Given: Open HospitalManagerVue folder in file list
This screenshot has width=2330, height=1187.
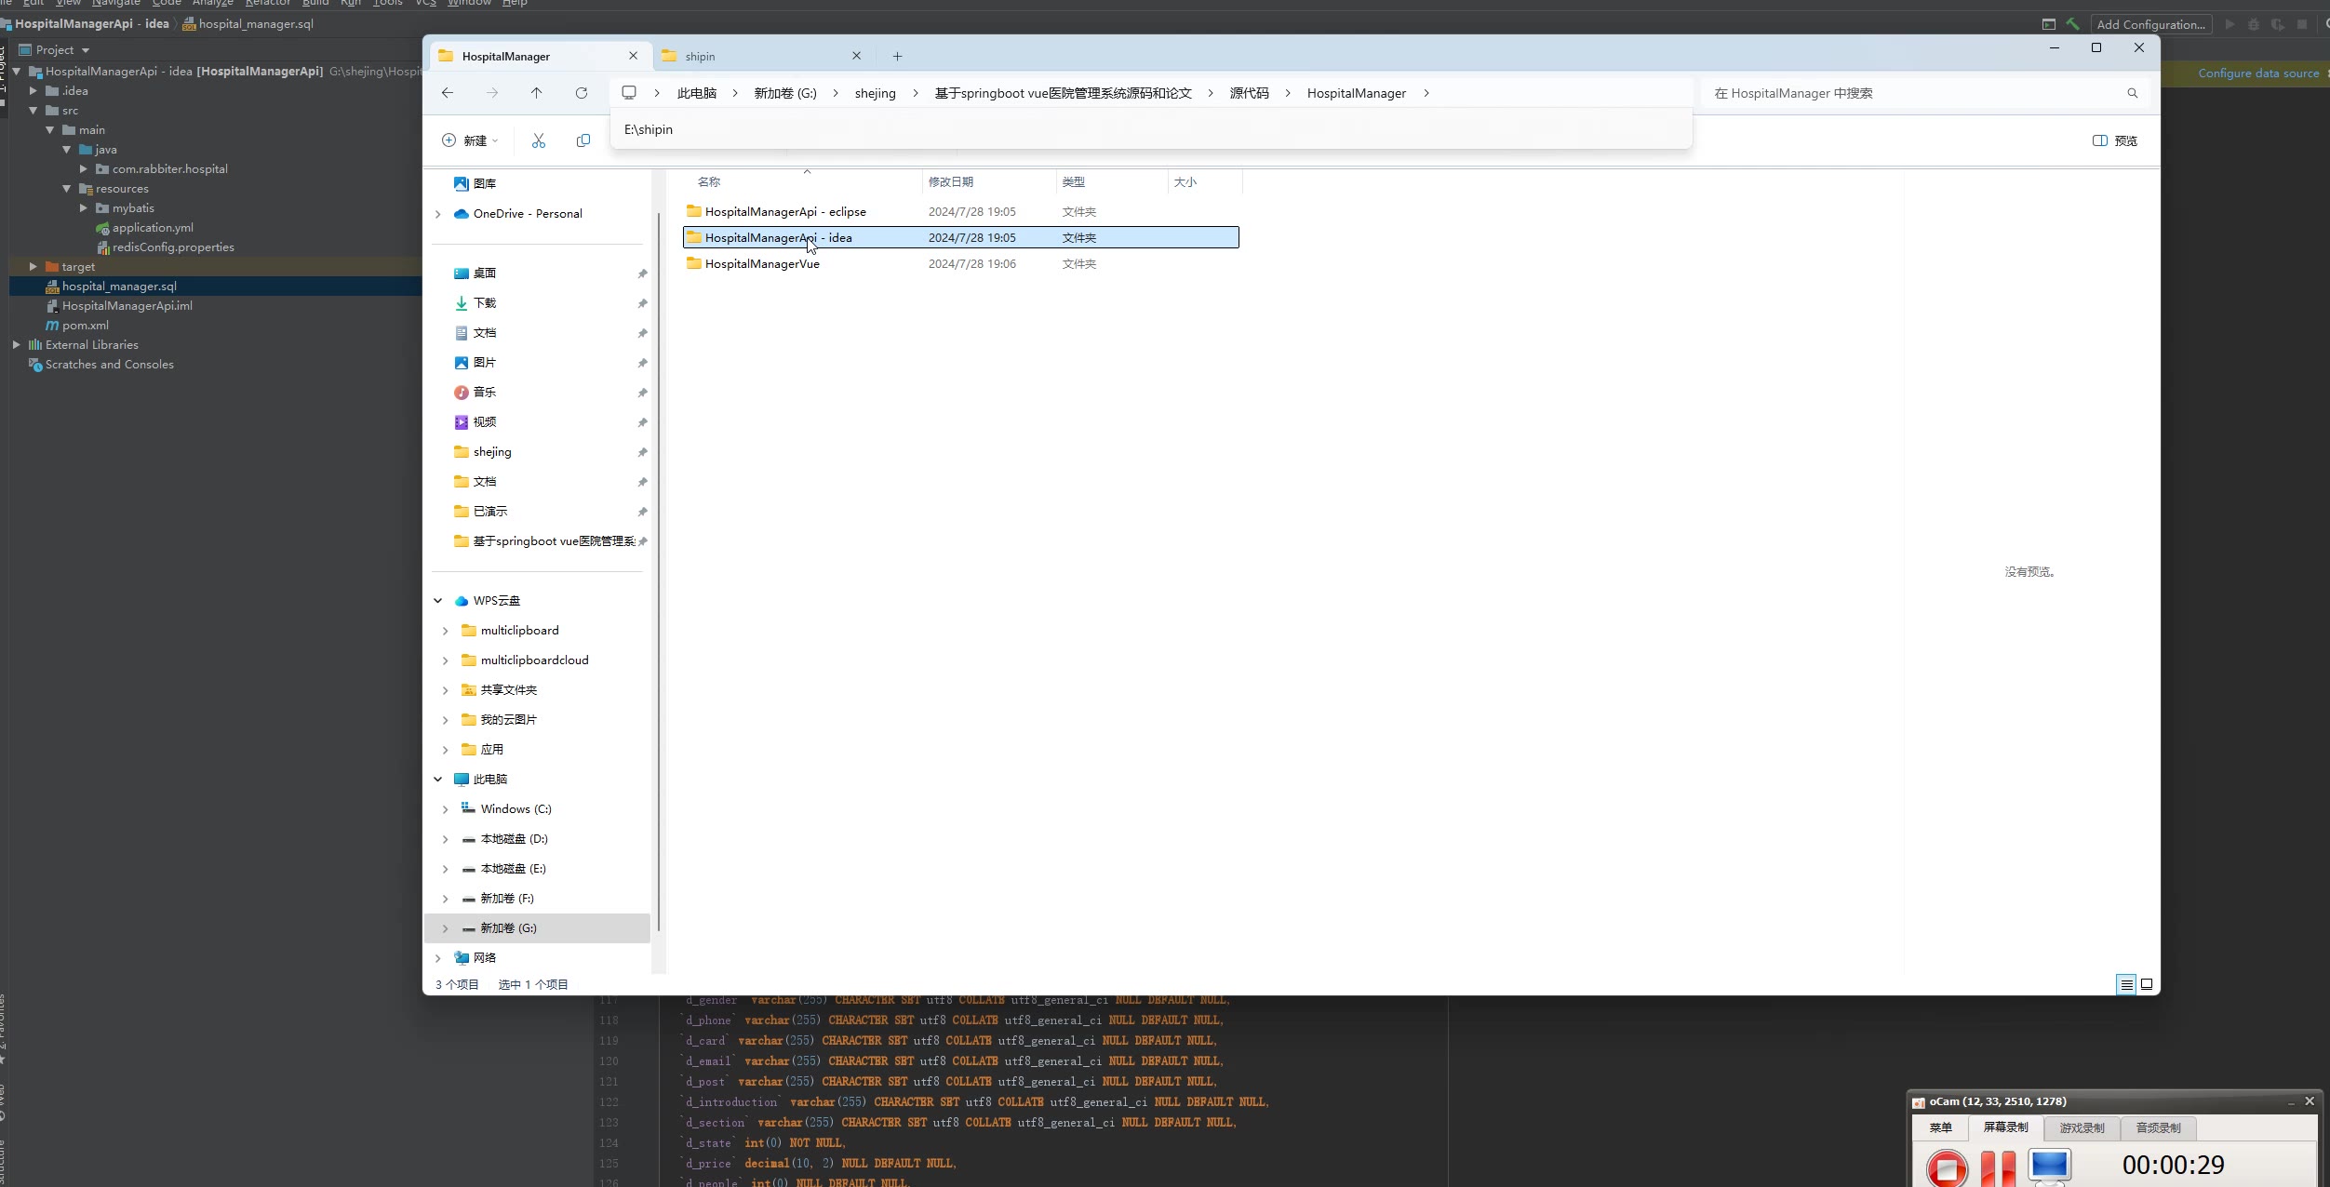Looking at the screenshot, I should click(762, 264).
